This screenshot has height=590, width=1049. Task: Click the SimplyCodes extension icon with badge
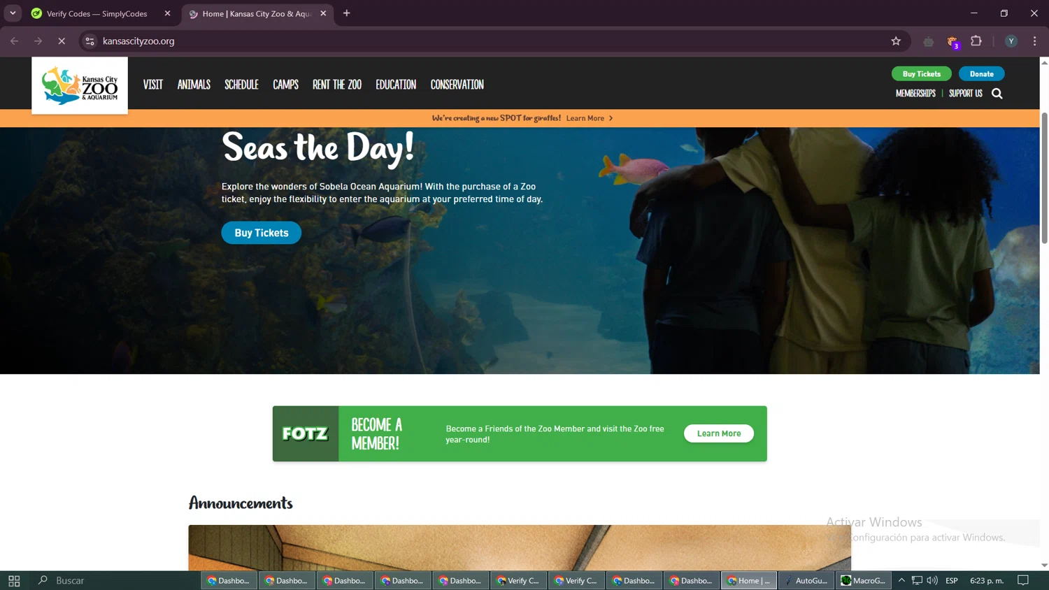(x=952, y=42)
